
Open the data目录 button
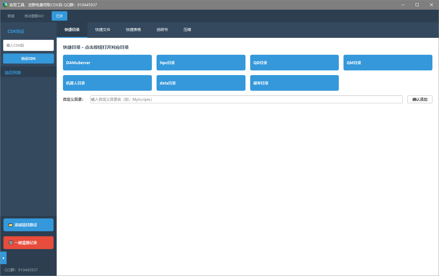(201, 83)
